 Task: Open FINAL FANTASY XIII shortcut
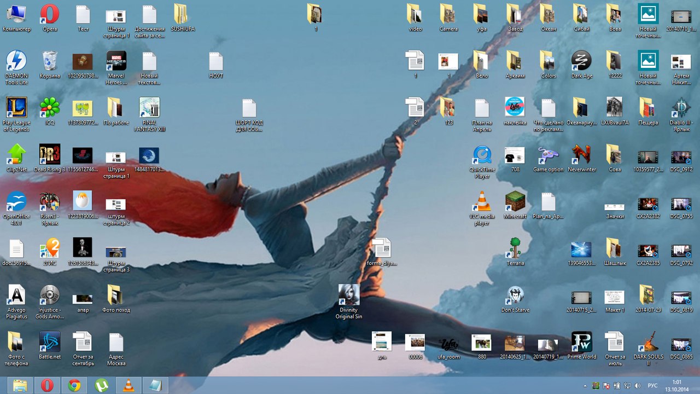click(149, 114)
